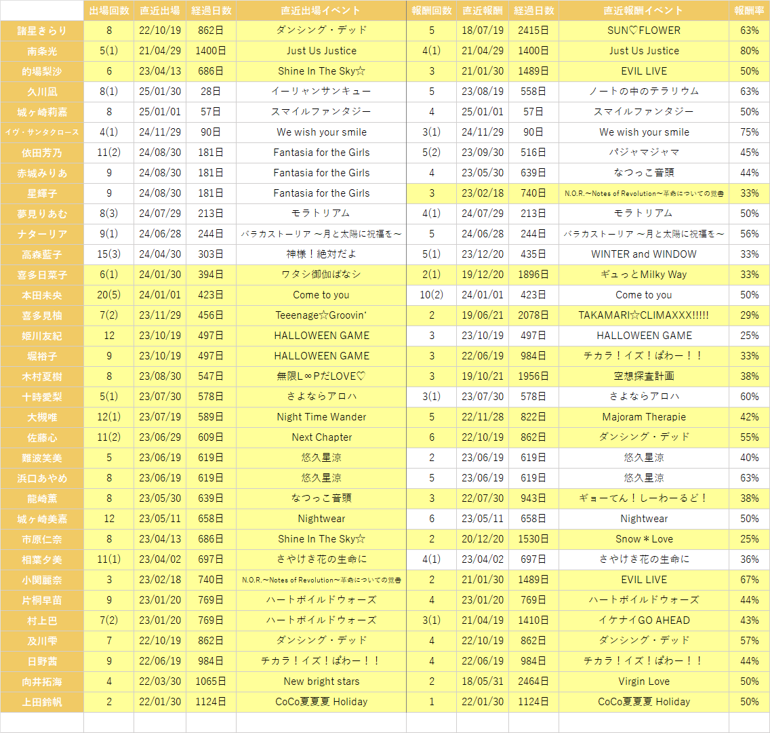Click the SUN♡FLOWER event cell
The height and width of the screenshot is (733, 770).
click(x=644, y=31)
